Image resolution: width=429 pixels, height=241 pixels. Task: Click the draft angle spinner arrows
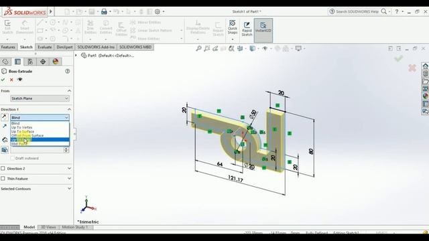pos(66,150)
